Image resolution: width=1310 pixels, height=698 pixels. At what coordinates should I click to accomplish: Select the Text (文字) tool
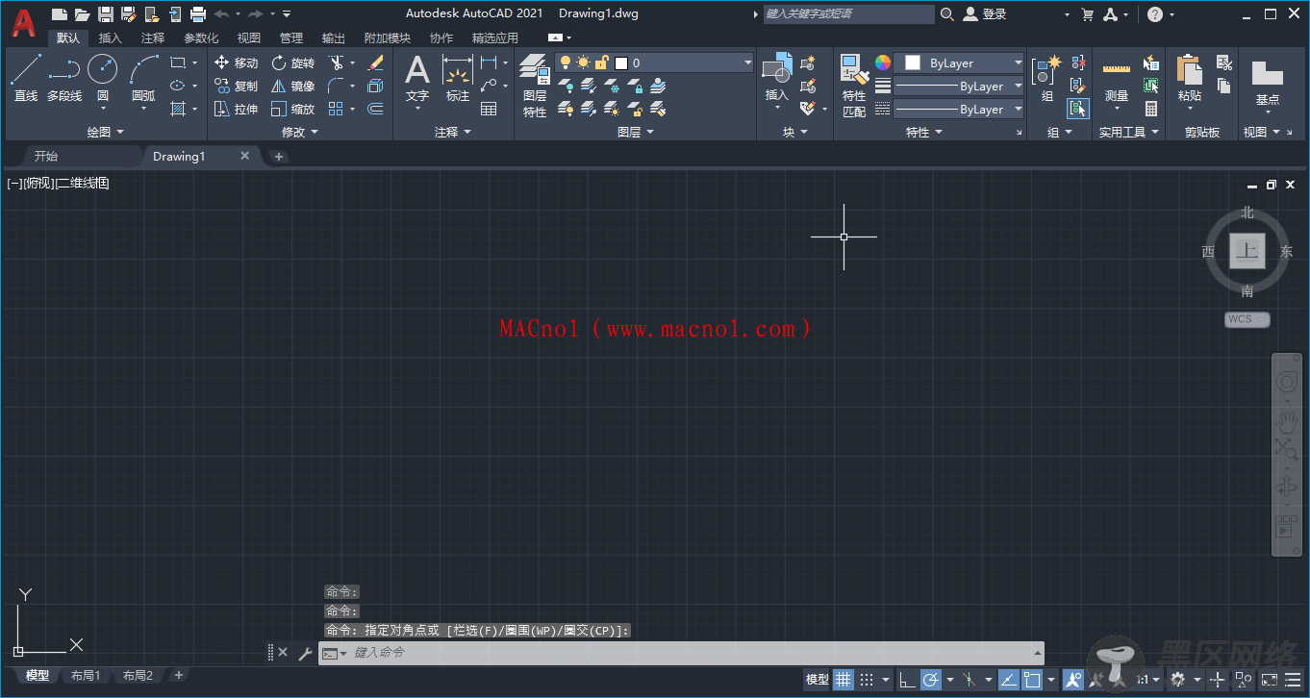[416, 79]
